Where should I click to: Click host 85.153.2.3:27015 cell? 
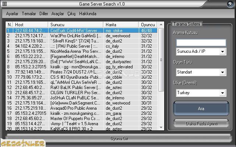[31, 67]
